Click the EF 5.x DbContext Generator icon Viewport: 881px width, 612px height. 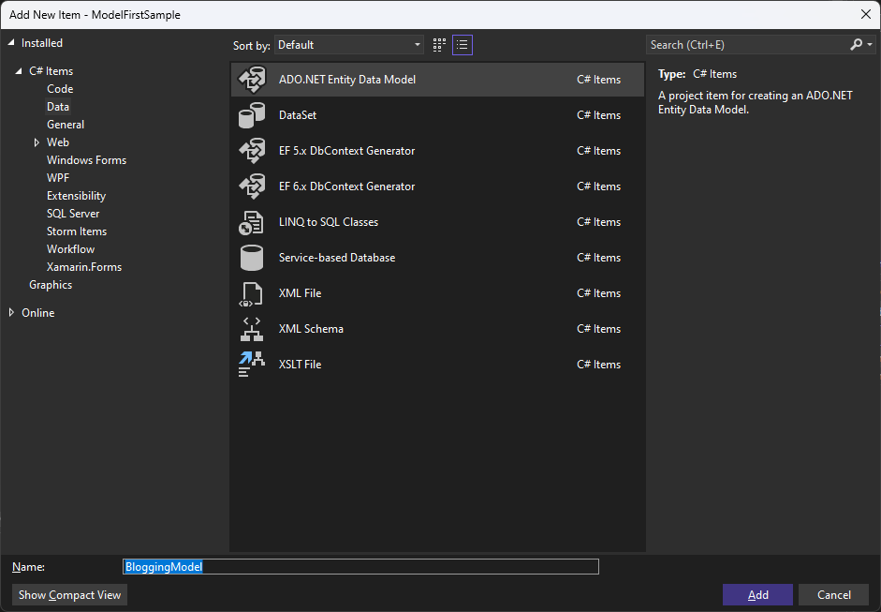point(252,151)
